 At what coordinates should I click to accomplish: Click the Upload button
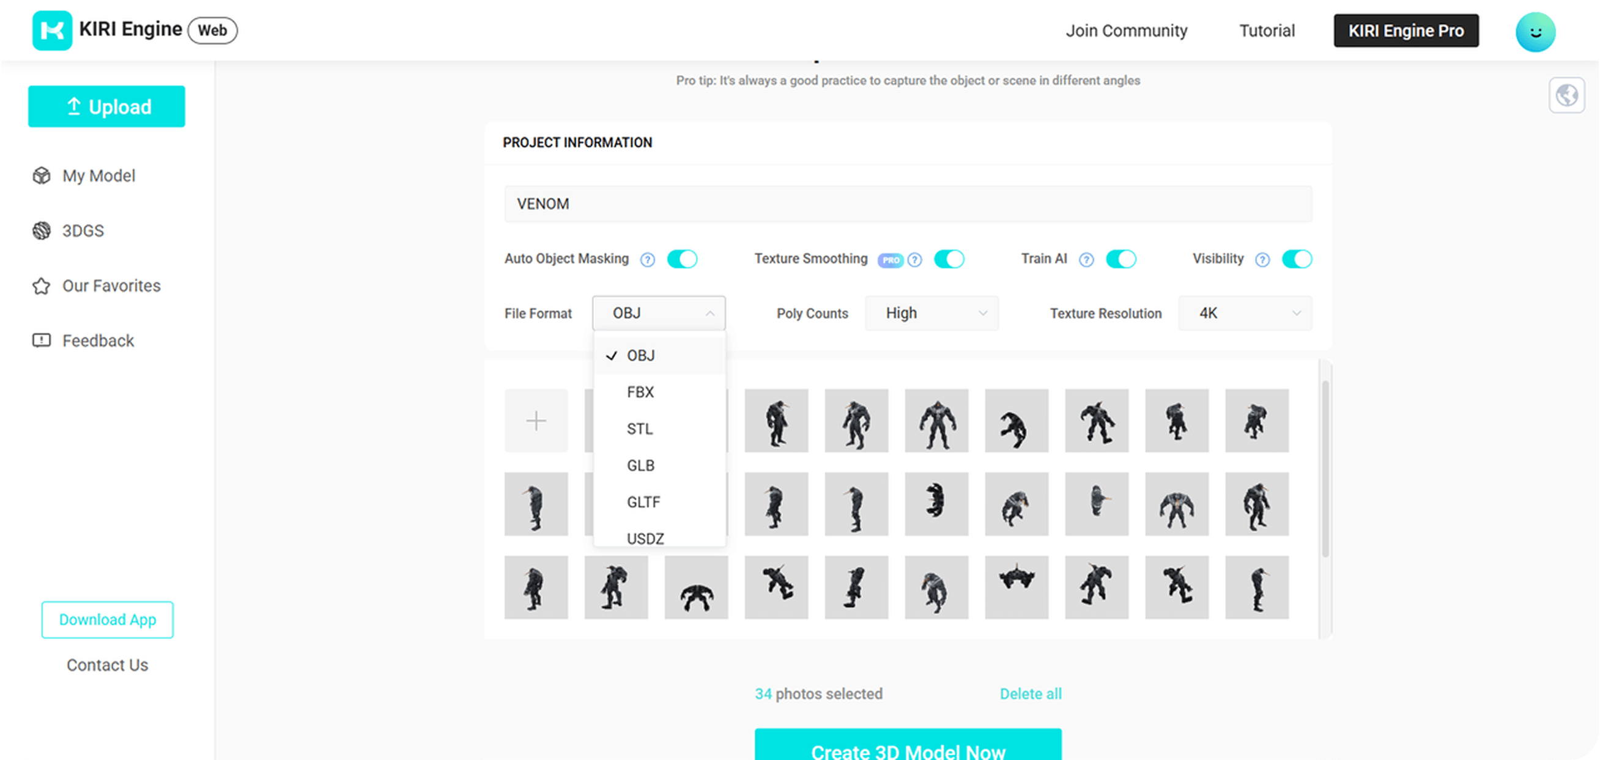pyautogui.click(x=106, y=107)
